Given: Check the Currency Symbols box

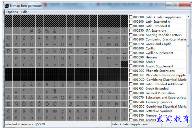Looking at the screenshot, I should [131, 102].
